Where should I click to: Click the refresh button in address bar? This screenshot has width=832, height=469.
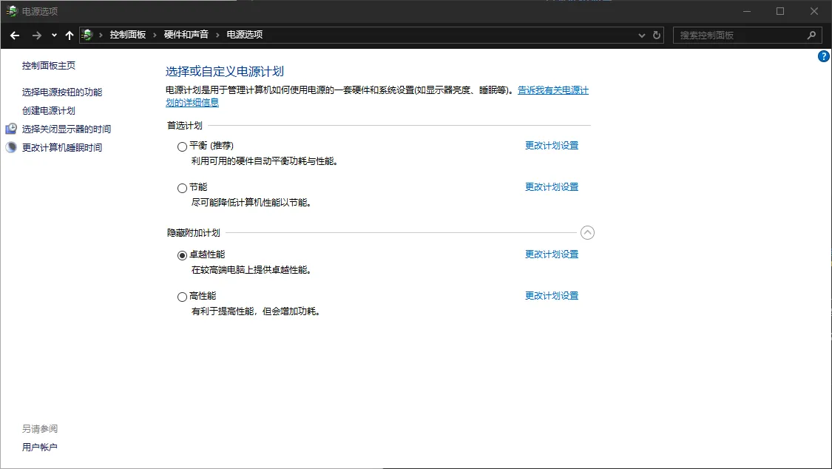click(x=656, y=35)
